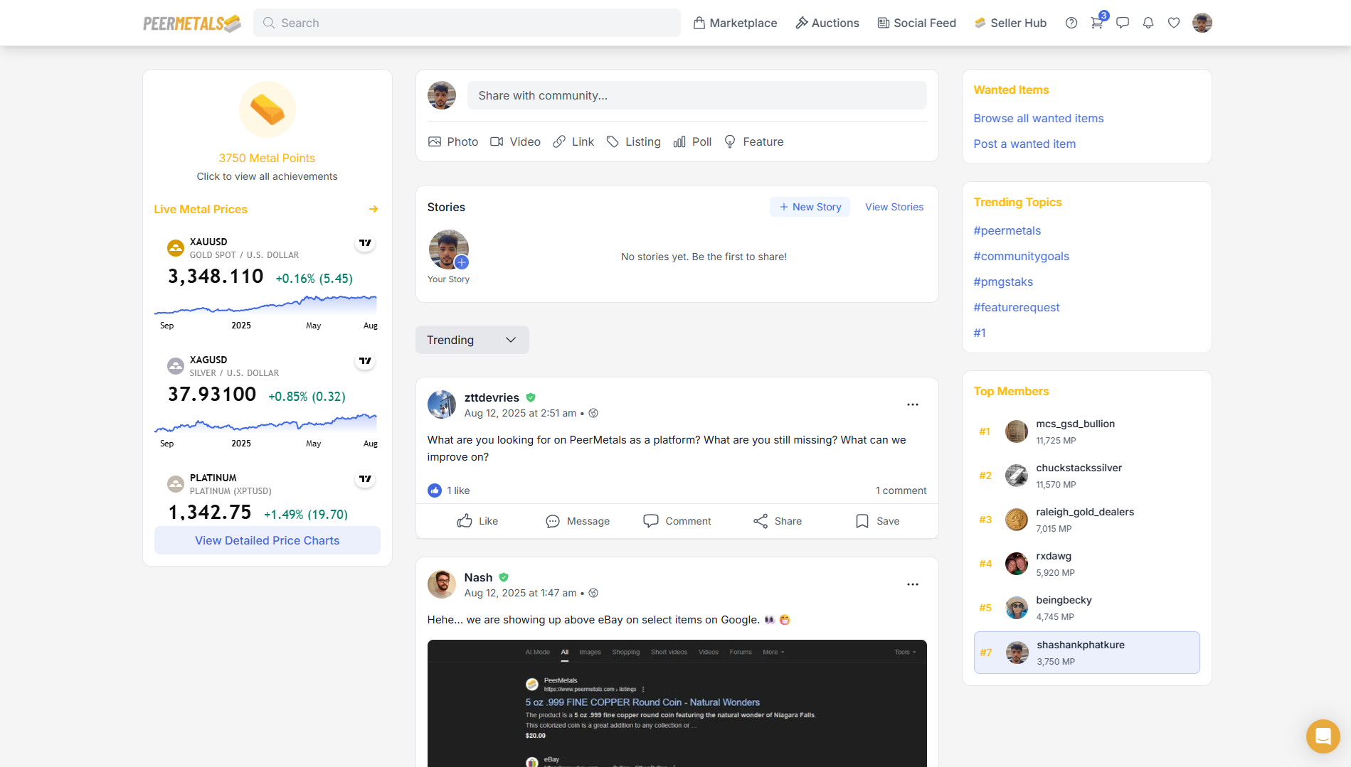
Task: Open top member rxdawg
Action: point(1087,564)
